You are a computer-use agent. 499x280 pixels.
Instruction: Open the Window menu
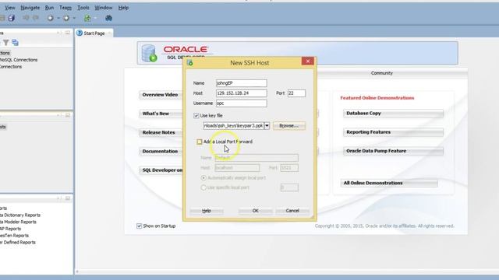coord(104,8)
